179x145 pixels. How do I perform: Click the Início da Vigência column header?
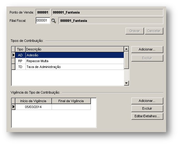click(33, 101)
